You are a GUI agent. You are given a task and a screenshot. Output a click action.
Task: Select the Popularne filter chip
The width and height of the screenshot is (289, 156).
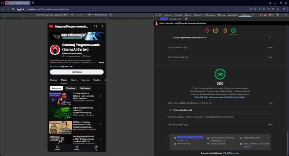pos(71,88)
